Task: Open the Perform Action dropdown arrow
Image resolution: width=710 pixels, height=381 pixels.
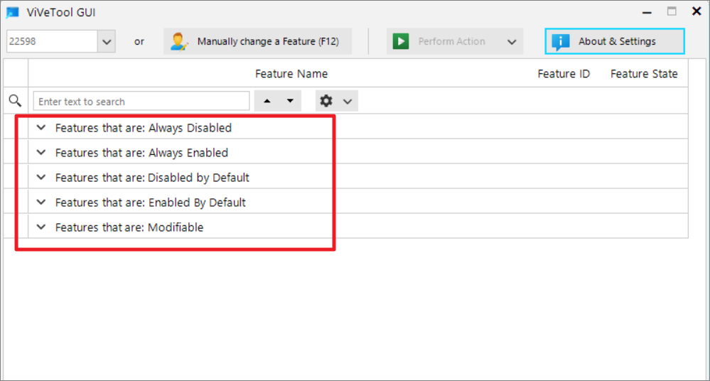Action: [x=512, y=42]
